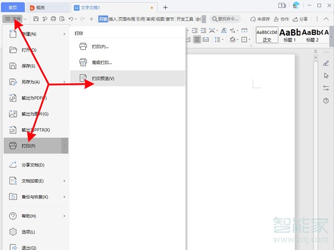The width and height of the screenshot is (334, 250).
Task: Open the three-dot more options menu
Action: tap(317, 19)
